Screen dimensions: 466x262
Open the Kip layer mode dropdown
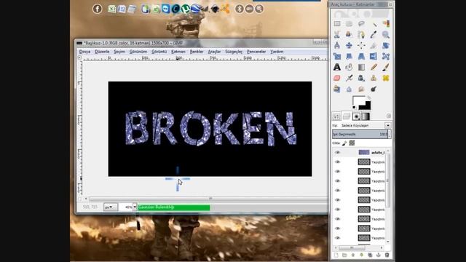pyautogui.click(x=388, y=125)
